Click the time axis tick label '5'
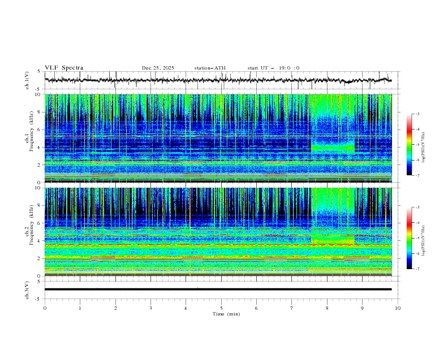448x346 pixels. (x=221, y=308)
